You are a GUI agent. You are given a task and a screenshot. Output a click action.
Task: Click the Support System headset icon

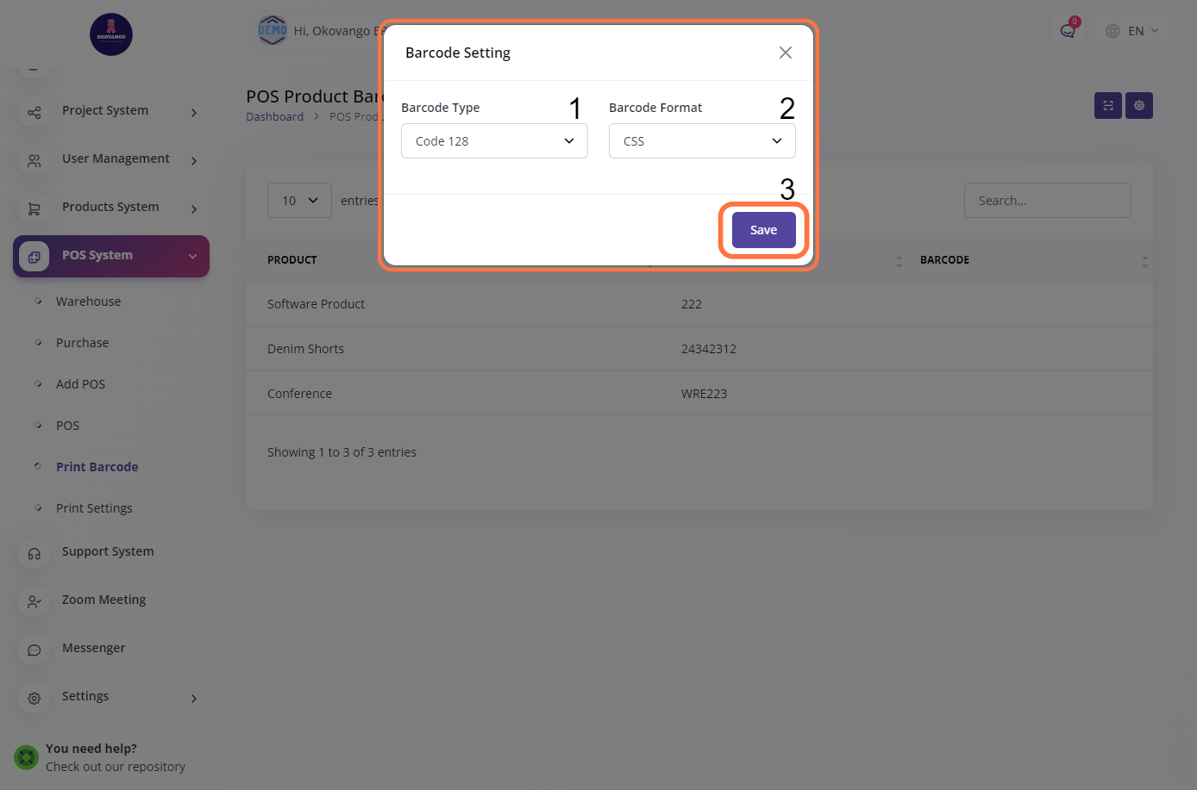34,553
